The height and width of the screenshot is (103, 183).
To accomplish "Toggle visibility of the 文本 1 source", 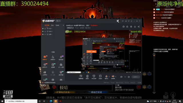I will 43,29.
